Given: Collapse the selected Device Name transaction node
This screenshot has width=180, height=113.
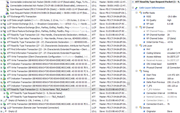Looking at the screenshot, I should (1, 89).
